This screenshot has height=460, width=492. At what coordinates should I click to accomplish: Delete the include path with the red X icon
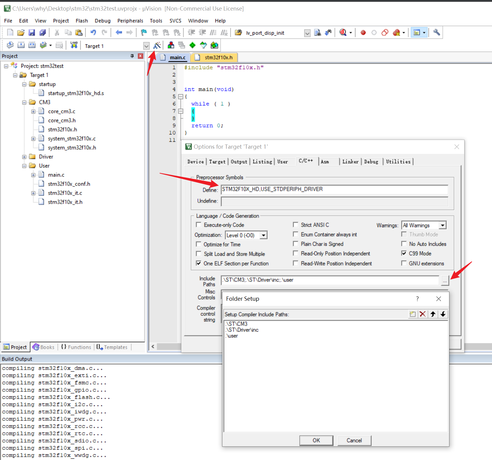pos(422,314)
